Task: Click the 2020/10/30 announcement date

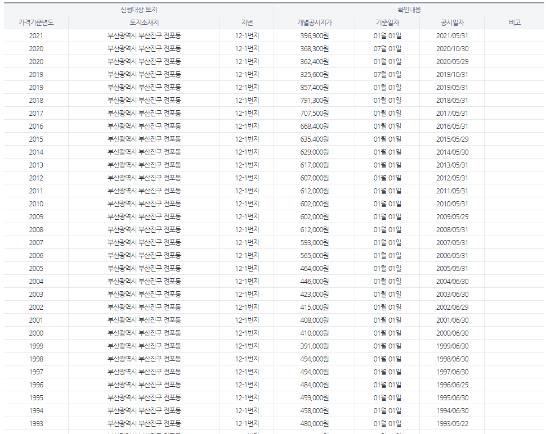Action: (x=452, y=49)
